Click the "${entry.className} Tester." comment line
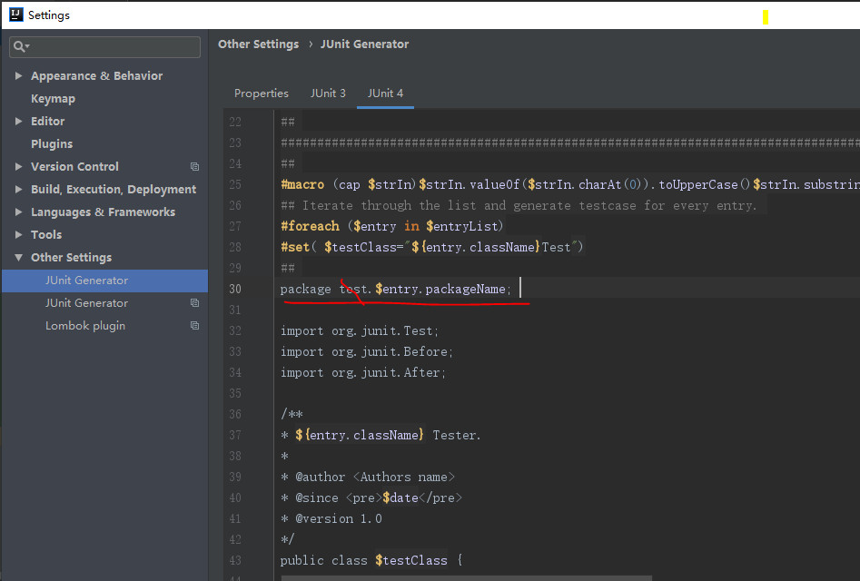 point(381,435)
